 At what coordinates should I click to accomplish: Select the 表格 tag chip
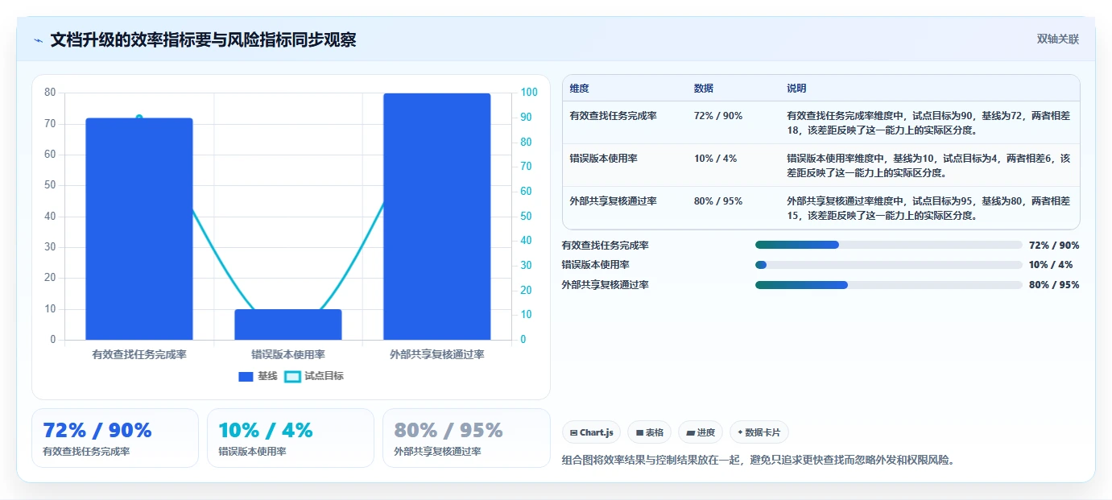[x=649, y=432]
